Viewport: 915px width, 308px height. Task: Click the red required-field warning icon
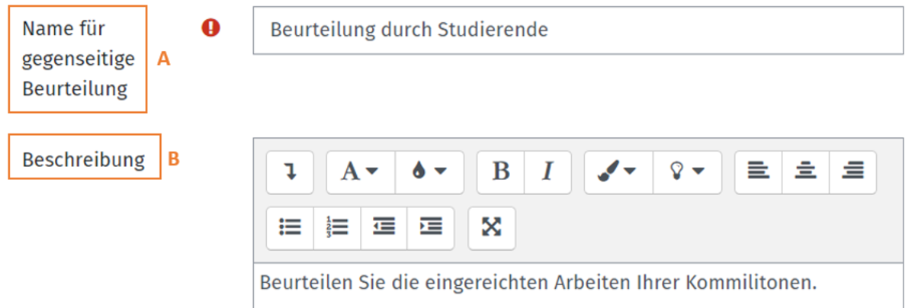(x=210, y=28)
